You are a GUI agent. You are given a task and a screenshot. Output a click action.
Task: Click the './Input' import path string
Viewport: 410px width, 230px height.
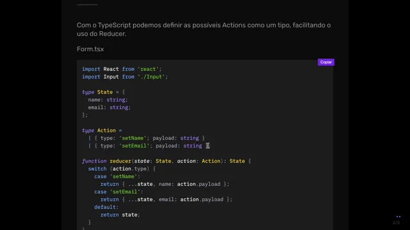[x=151, y=77]
